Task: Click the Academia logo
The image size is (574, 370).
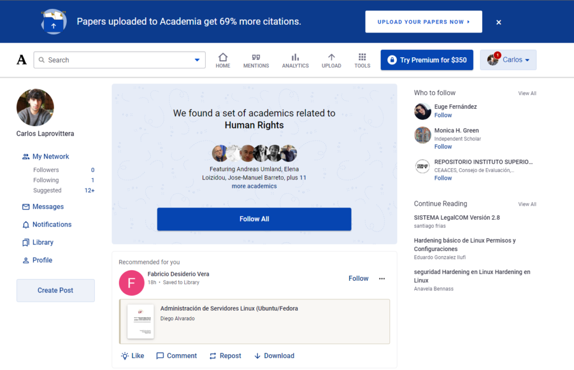Action: [22, 59]
